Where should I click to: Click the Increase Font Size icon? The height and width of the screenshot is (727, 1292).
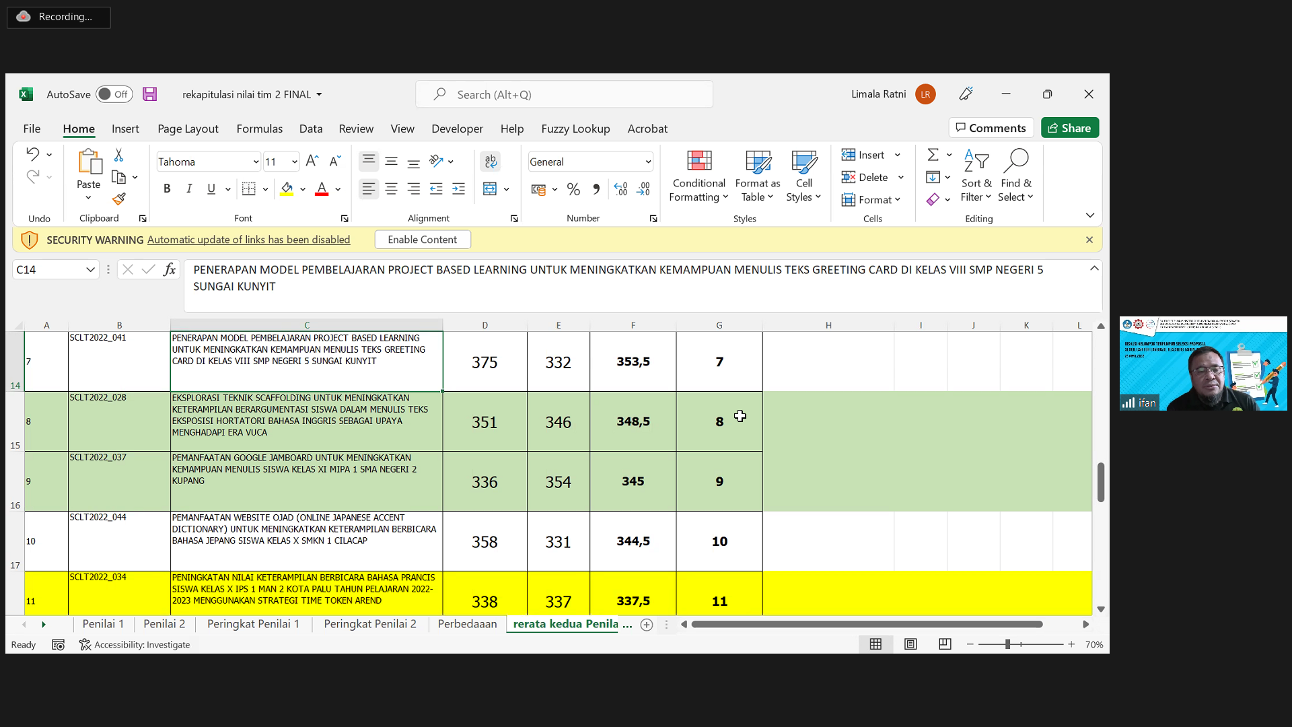pos(312,162)
